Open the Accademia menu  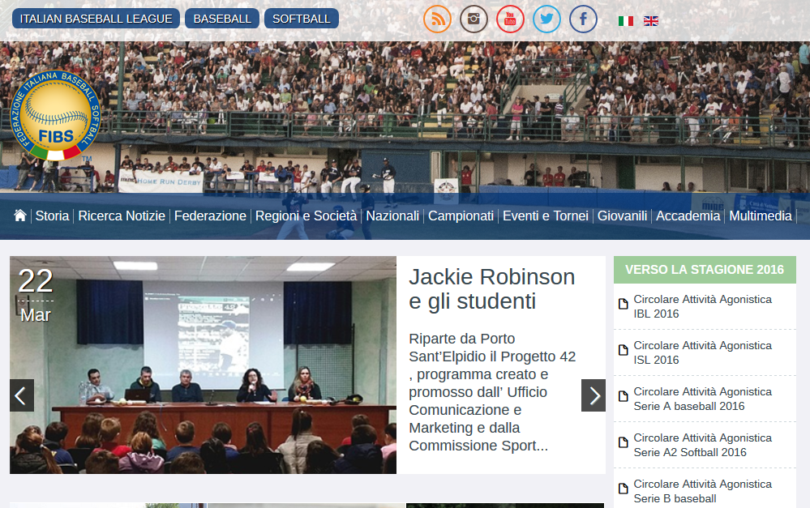(688, 216)
